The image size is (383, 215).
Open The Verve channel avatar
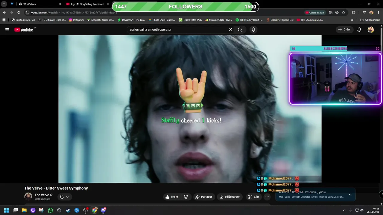28,196
